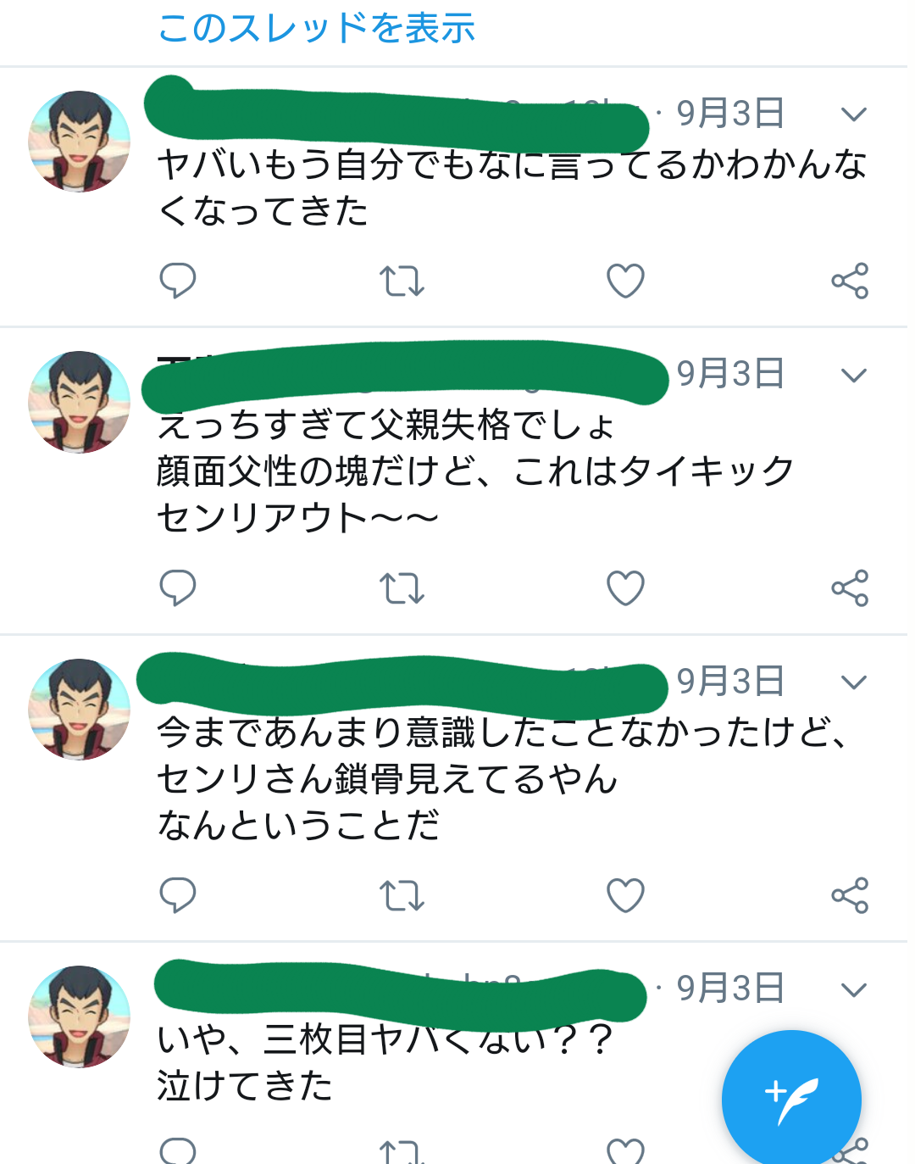Share the ヤバいもう自分でも tweet

click(850, 281)
